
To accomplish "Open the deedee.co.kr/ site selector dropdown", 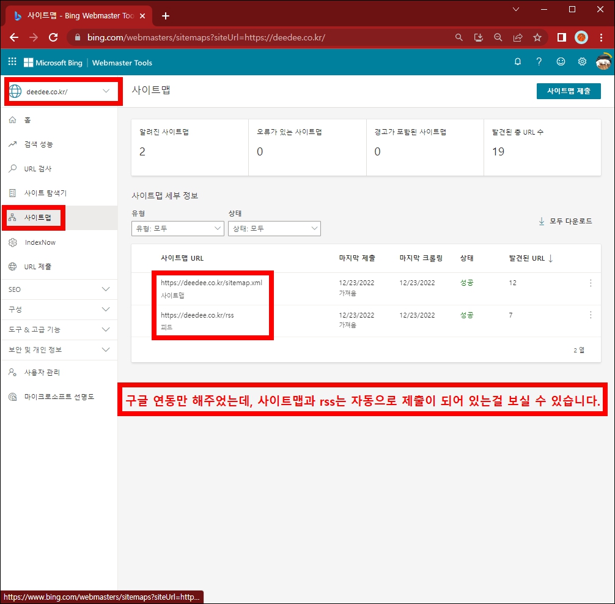I will tap(63, 92).
